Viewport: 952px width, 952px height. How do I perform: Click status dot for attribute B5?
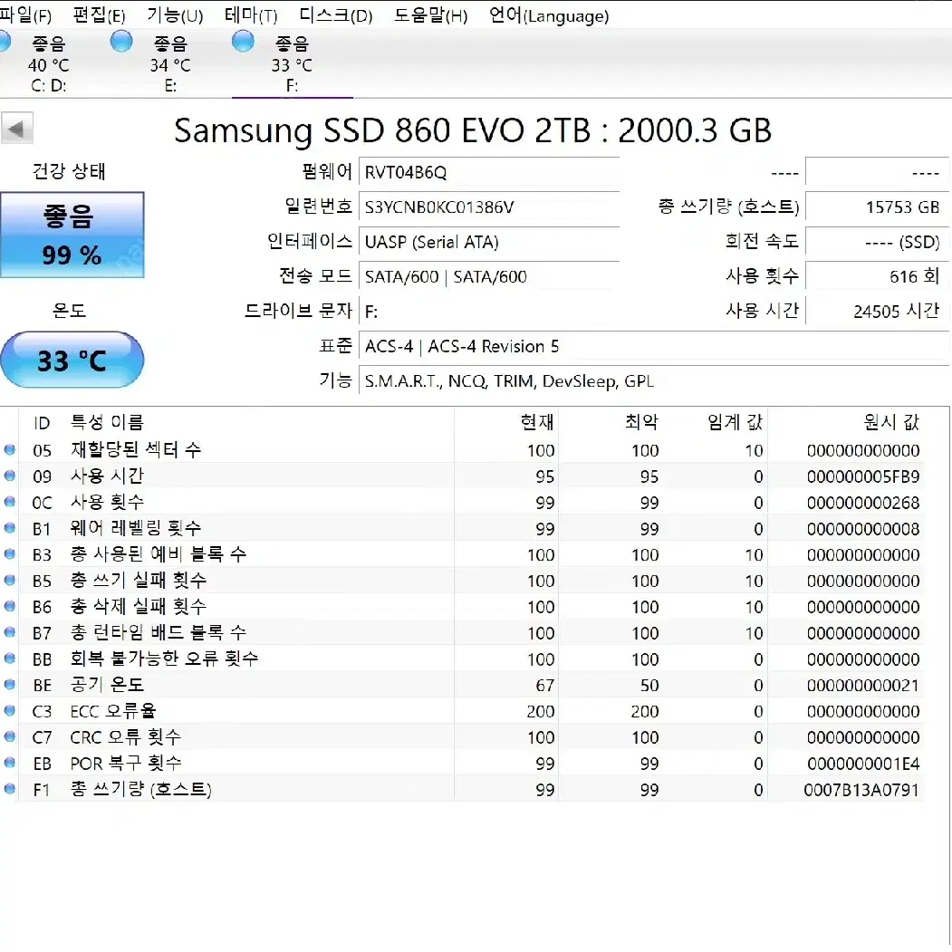pos(10,581)
